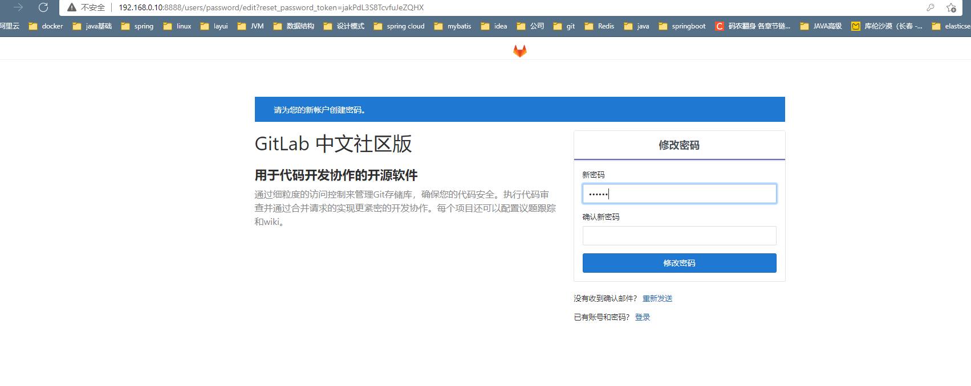Viewport: 971px width, 386px height.
Task: Open the 数据结构 bookmark folder
Action: click(294, 26)
